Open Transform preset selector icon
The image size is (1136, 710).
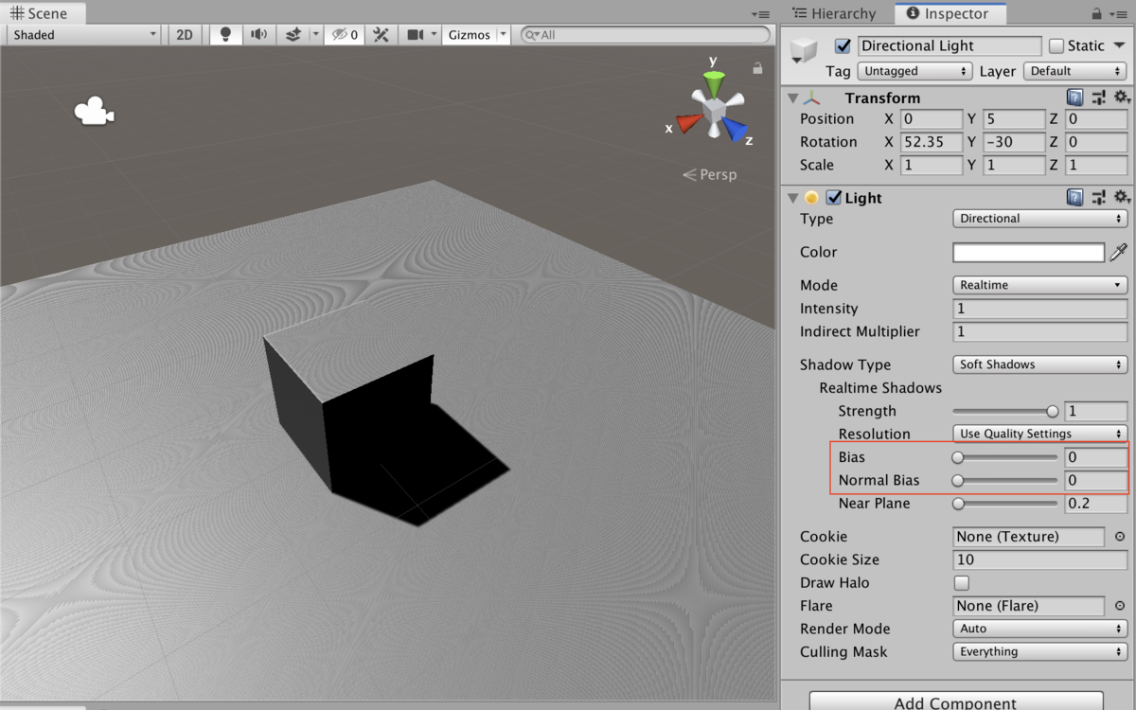point(1098,98)
